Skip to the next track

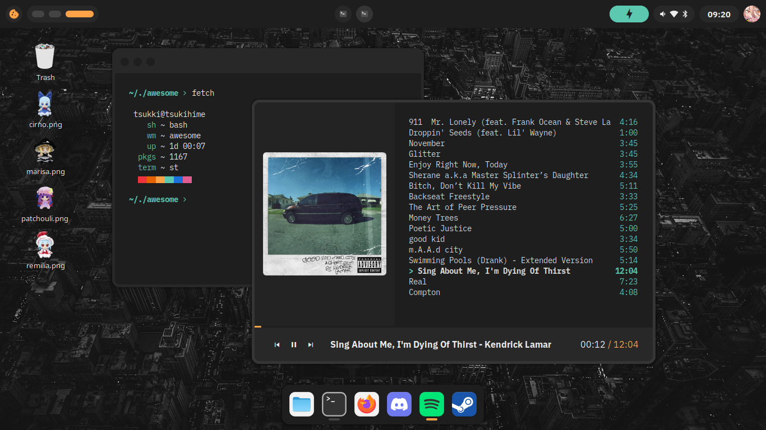[x=311, y=345]
